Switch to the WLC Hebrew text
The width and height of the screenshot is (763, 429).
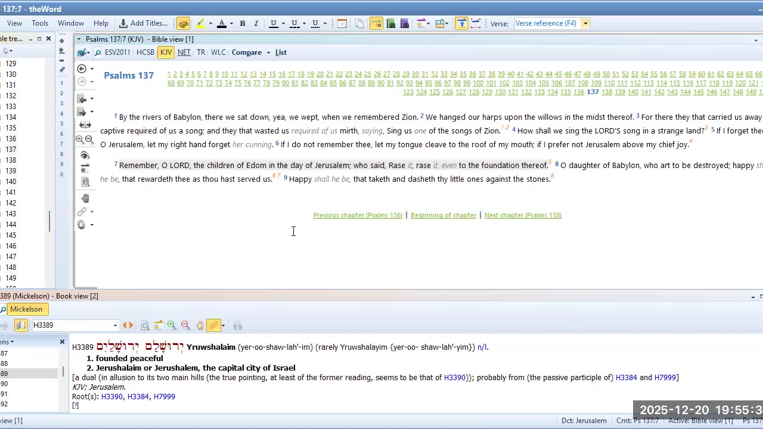pyautogui.click(x=218, y=52)
